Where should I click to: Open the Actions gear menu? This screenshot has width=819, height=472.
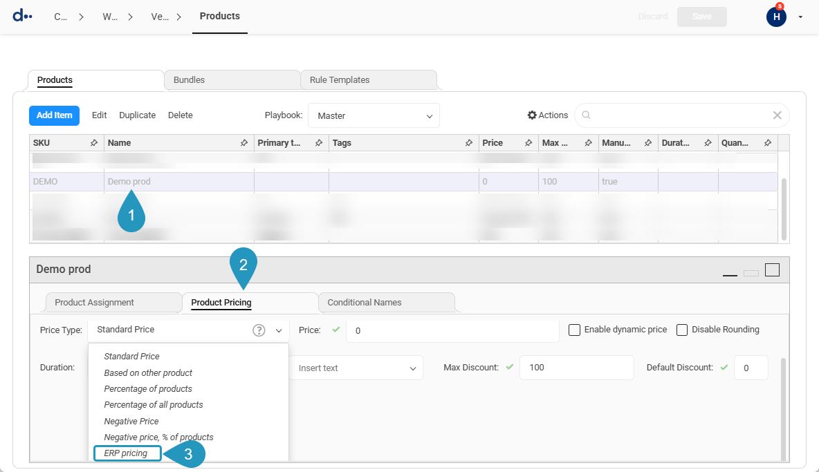pos(547,115)
